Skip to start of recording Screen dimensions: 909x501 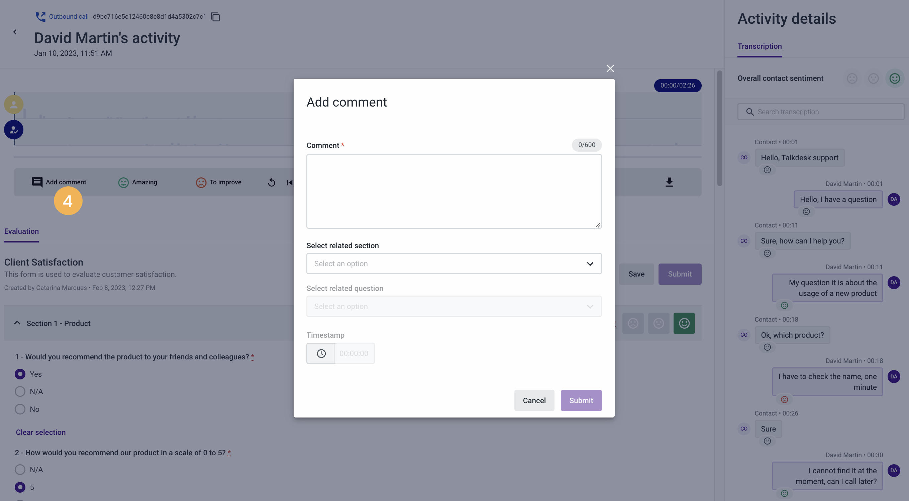point(289,182)
